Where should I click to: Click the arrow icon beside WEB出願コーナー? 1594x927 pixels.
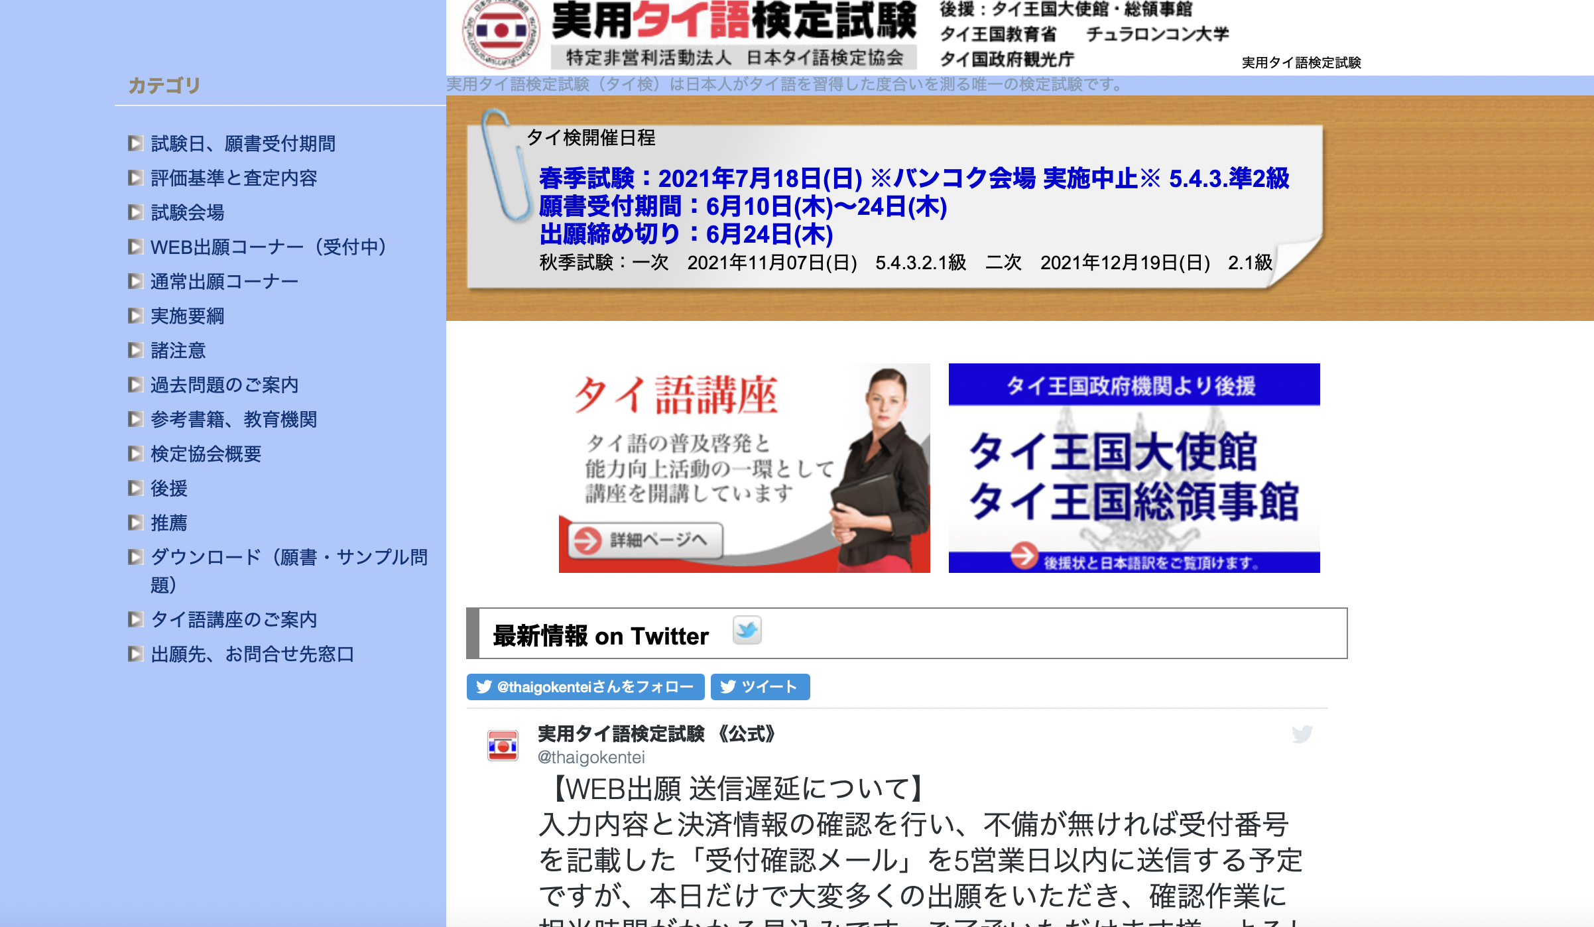point(135,247)
